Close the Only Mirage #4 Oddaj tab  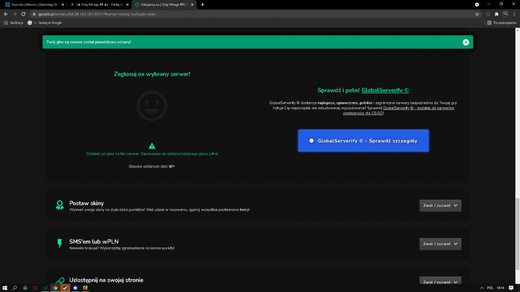[127, 5]
